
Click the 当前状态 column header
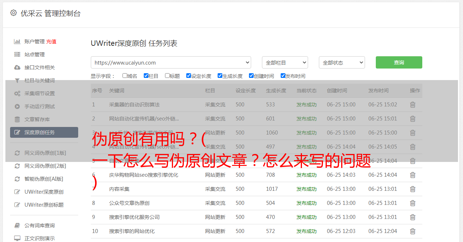[307, 91]
